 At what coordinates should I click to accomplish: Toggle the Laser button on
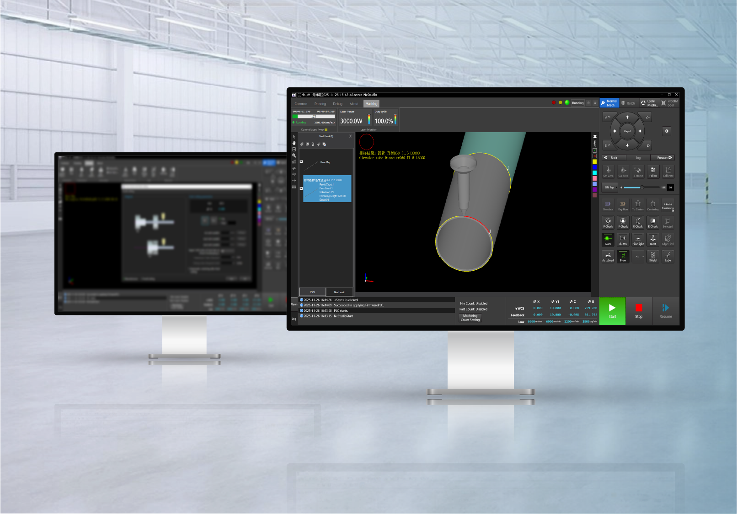pyautogui.click(x=608, y=239)
